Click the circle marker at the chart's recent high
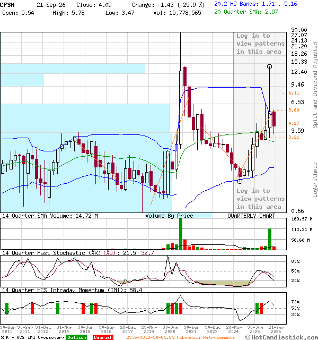318x340 pixels. 269,67
